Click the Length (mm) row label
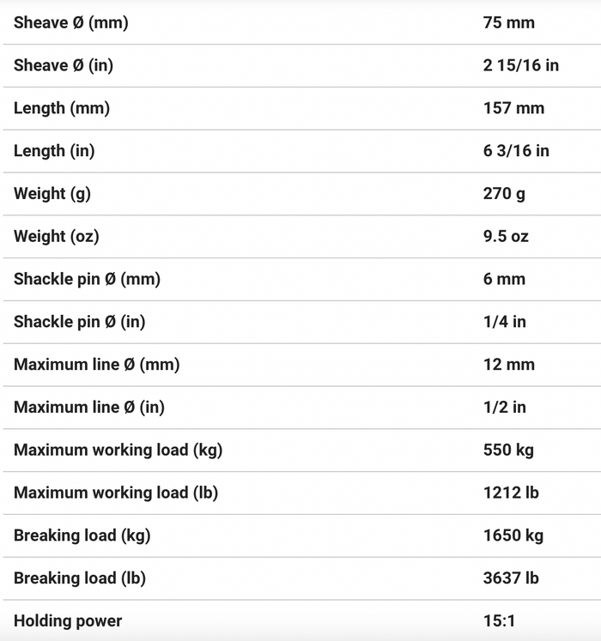The height and width of the screenshot is (641, 601). 62,108
